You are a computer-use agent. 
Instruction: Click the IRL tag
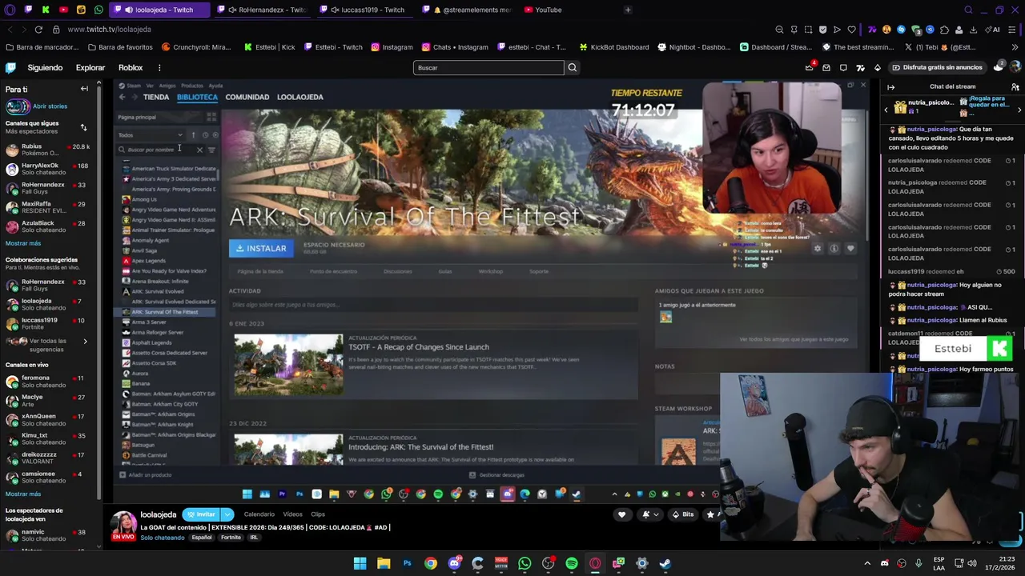click(254, 538)
